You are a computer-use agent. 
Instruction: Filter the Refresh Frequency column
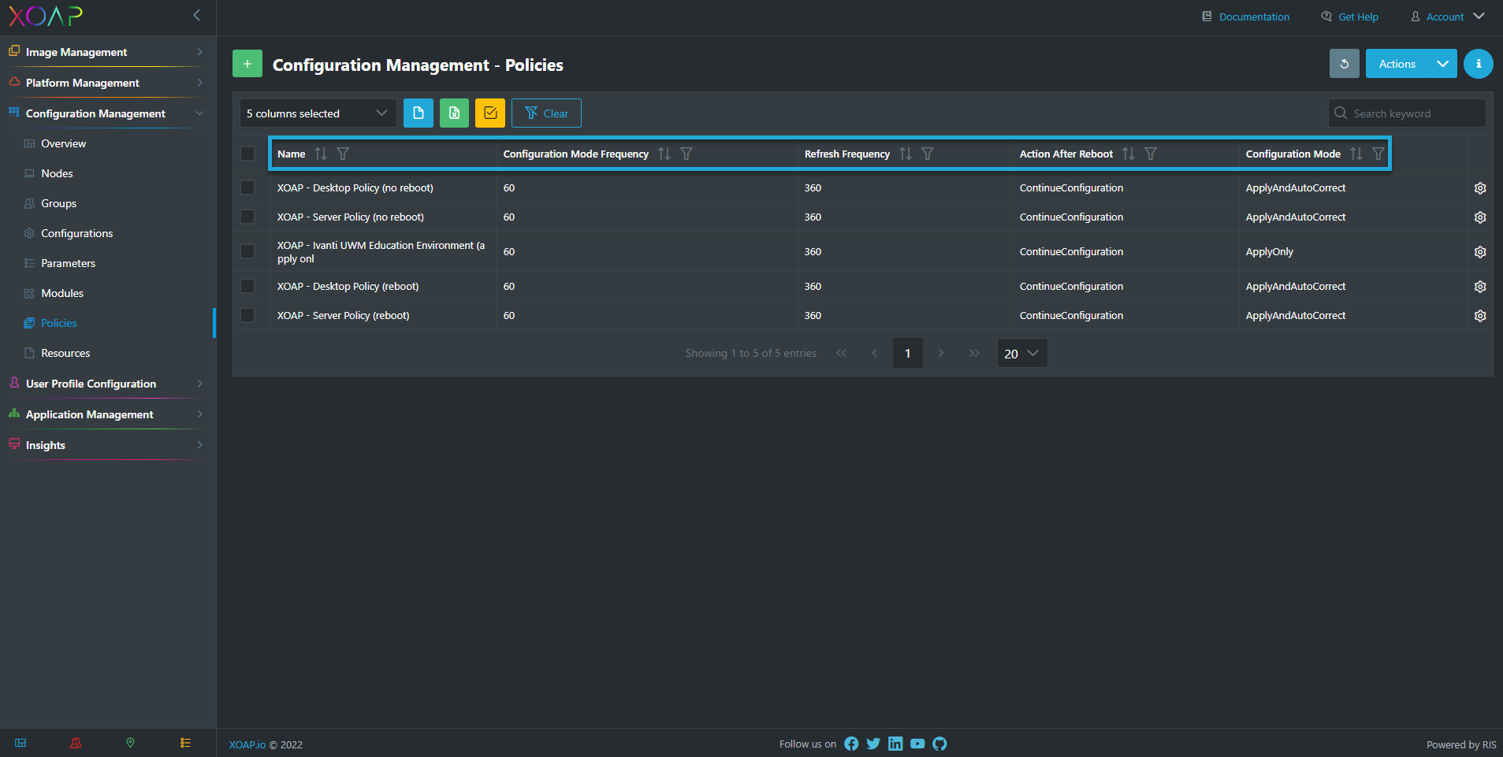(x=928, y=154)
